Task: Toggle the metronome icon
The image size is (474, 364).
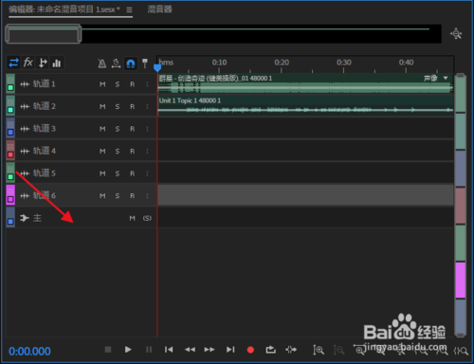Action: coord(101,64)
